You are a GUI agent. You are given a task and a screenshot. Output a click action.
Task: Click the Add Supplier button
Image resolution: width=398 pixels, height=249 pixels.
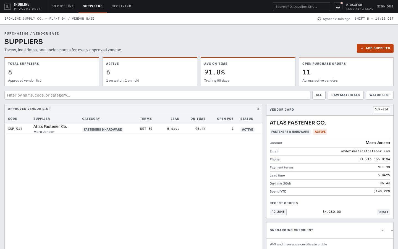(375, 48)
